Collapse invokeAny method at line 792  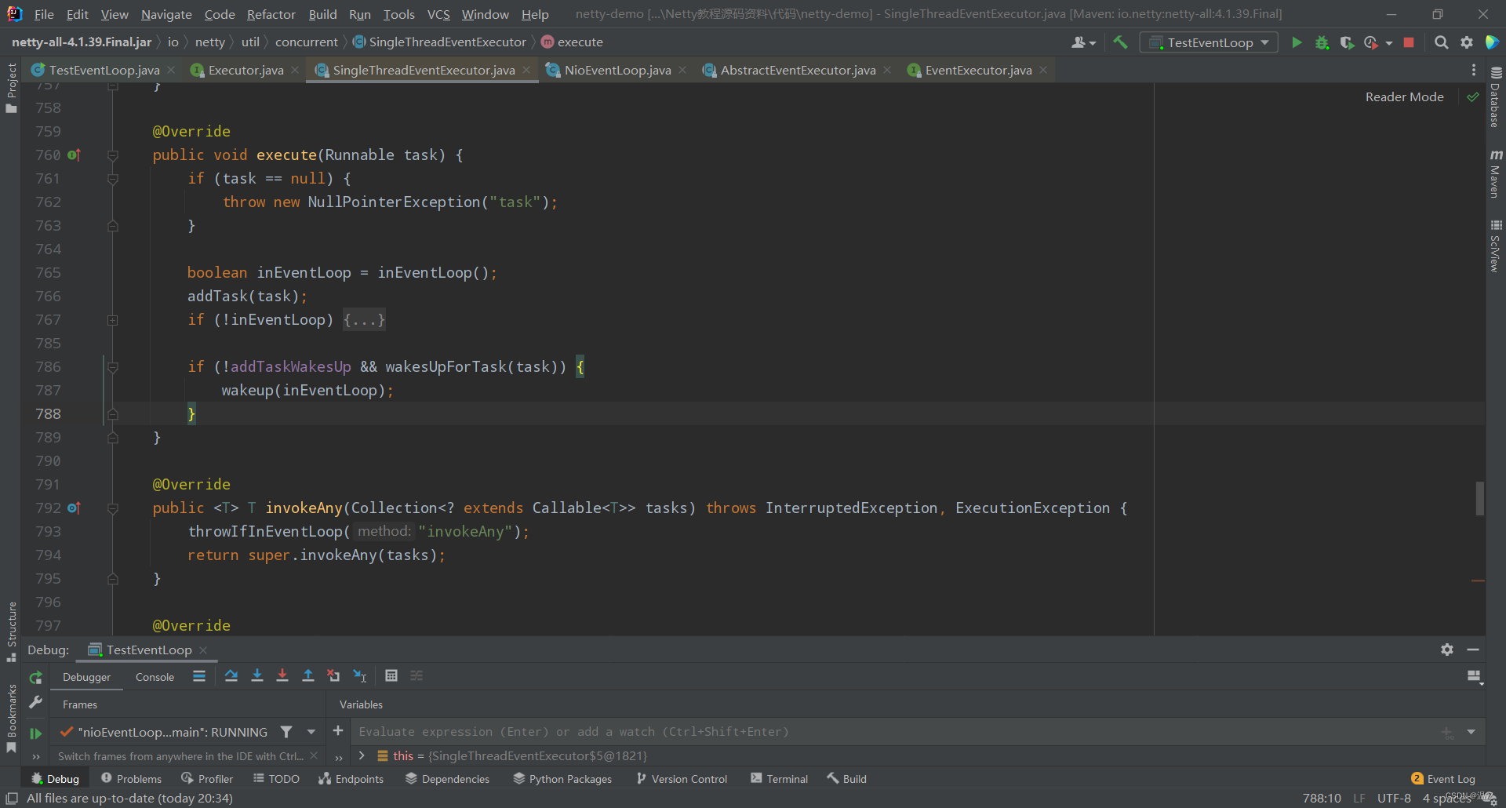click(112, 508)
